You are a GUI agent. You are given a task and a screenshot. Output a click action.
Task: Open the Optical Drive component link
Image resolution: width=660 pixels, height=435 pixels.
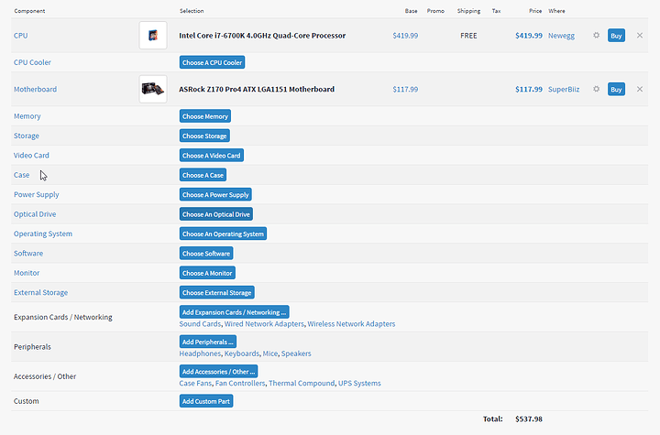[35, 214]
